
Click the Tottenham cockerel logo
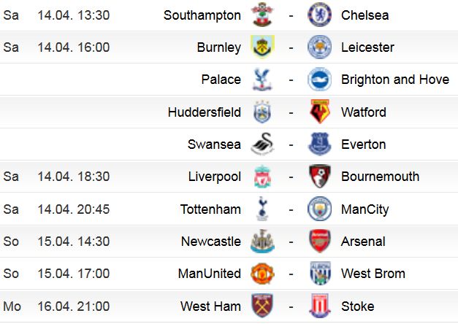click(x=262, y=209)
